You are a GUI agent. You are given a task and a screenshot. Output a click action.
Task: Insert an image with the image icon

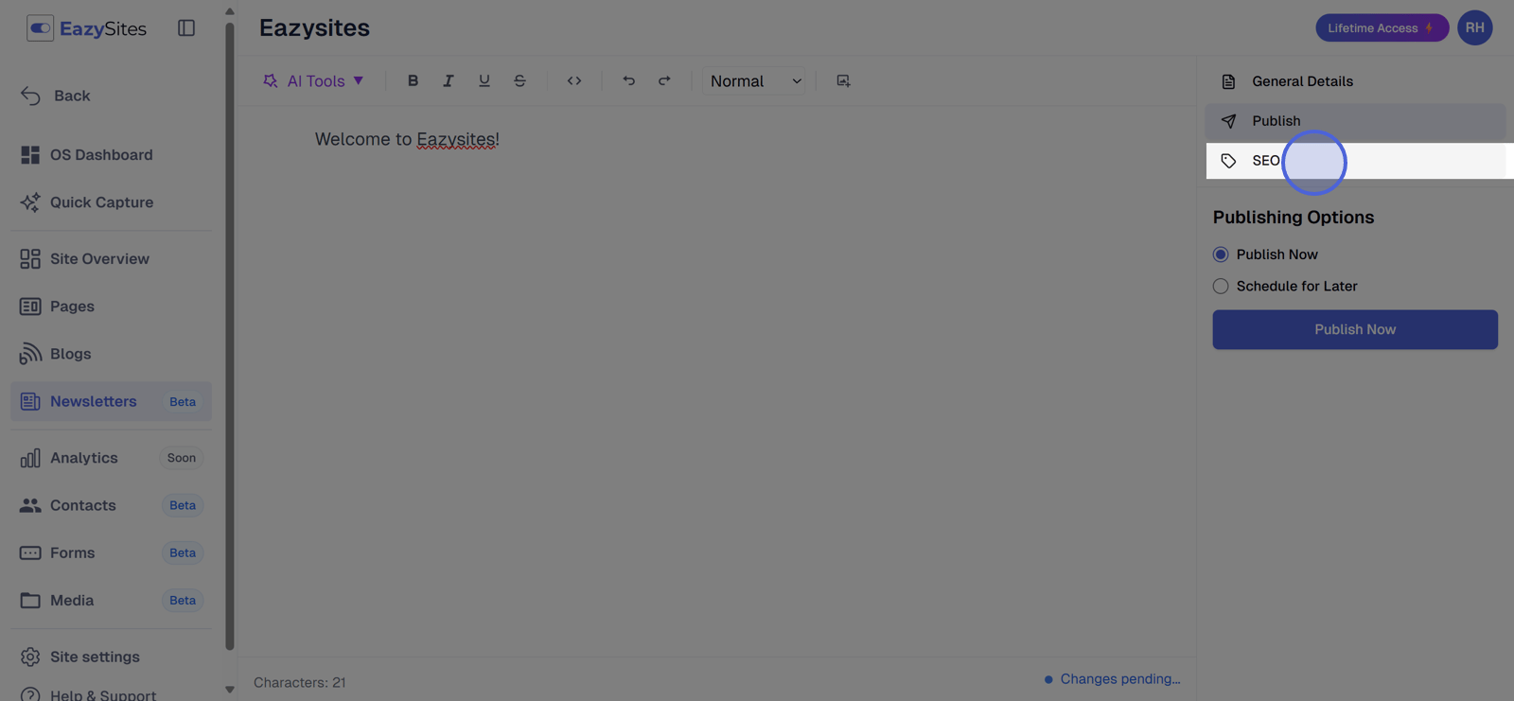pyautogui.click(x=843, y=81)
